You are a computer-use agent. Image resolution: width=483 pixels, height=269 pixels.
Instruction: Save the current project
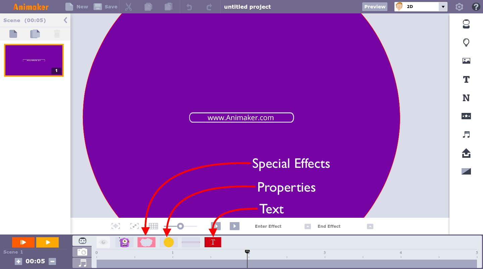[x=105, y=7]
